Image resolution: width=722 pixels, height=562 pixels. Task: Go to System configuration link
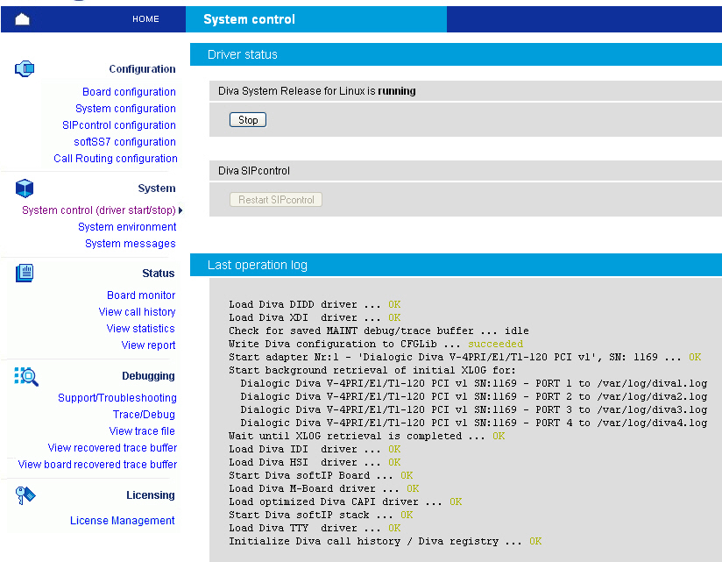coord(125,109)
